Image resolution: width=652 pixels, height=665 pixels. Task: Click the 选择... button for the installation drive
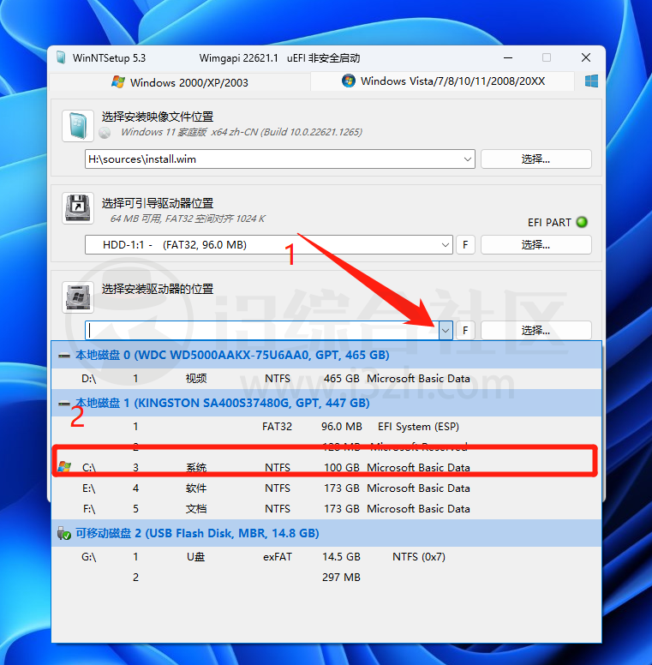point(535,331)
